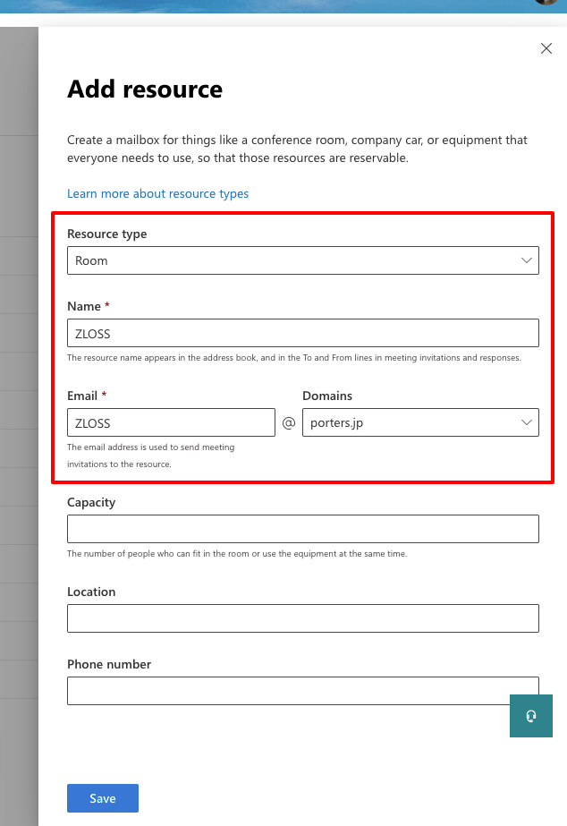
Task: Click the Email alias field containing ZLOSS
Action: (x=171, y=422)
